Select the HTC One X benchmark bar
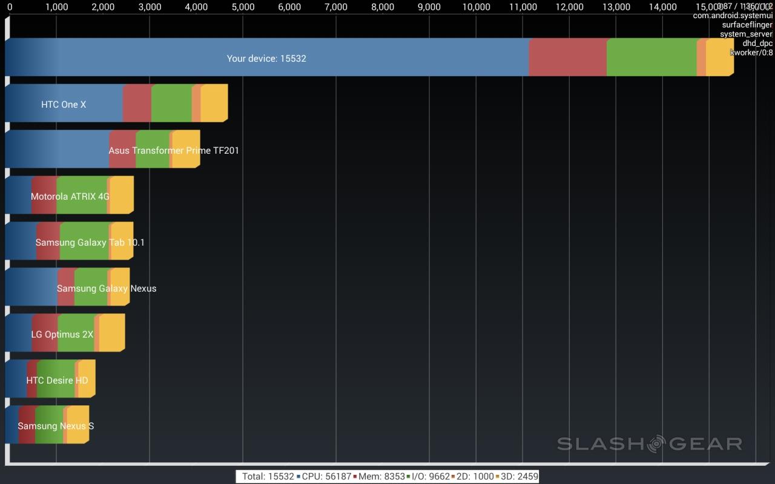The height and width of the screenshot is (484, 775). tap(64, 105)
